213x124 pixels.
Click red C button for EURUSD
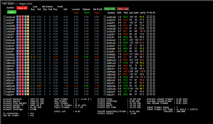click(x=23, y=57)
